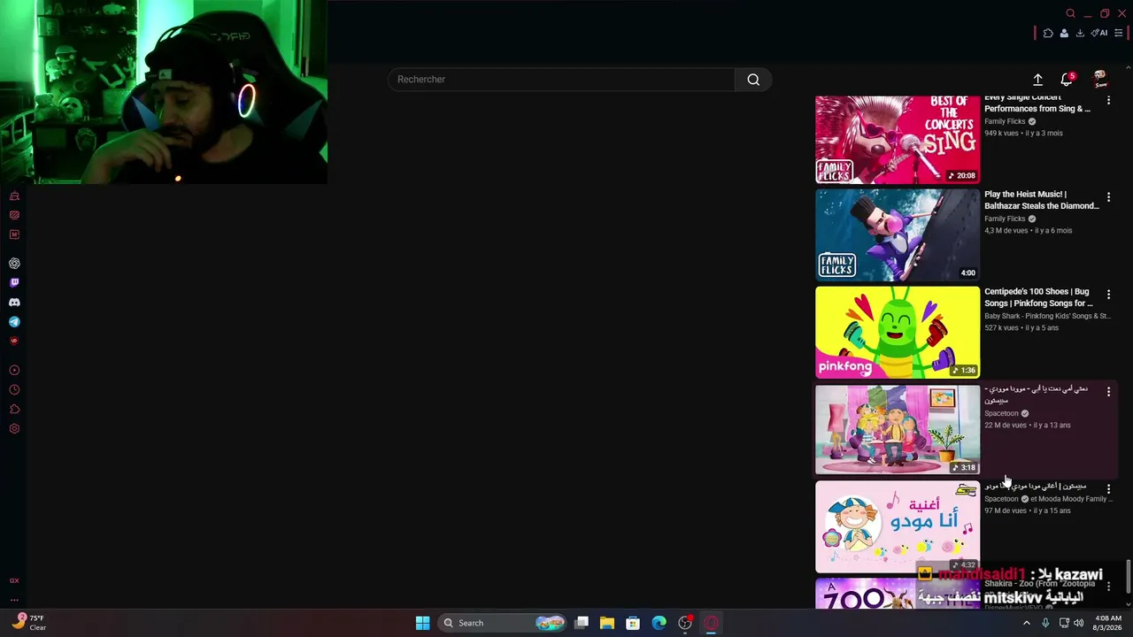
Task: Open the Windows Start menu
Action: 422,623
